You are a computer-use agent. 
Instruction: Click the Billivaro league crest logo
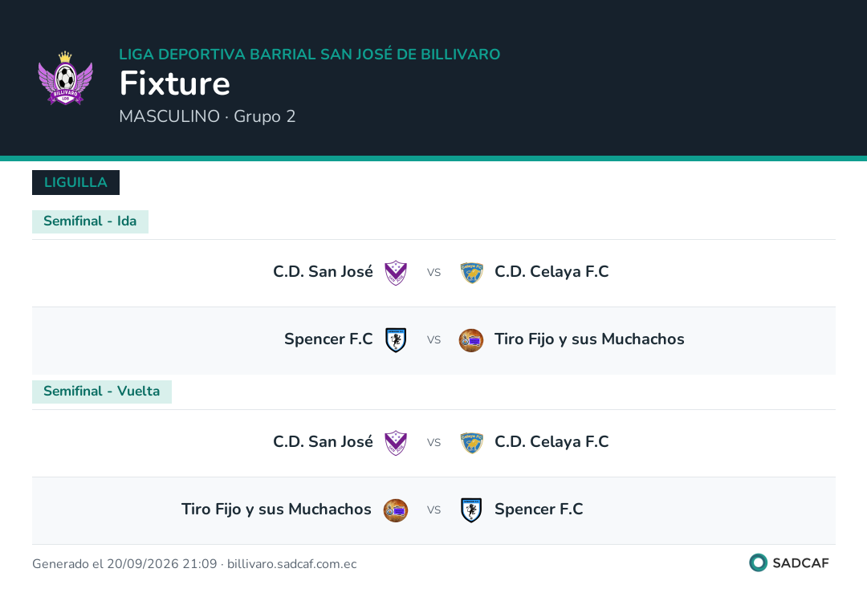[65, 78]
